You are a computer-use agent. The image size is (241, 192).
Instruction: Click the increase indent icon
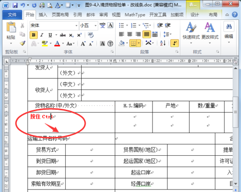coord(167,25)
